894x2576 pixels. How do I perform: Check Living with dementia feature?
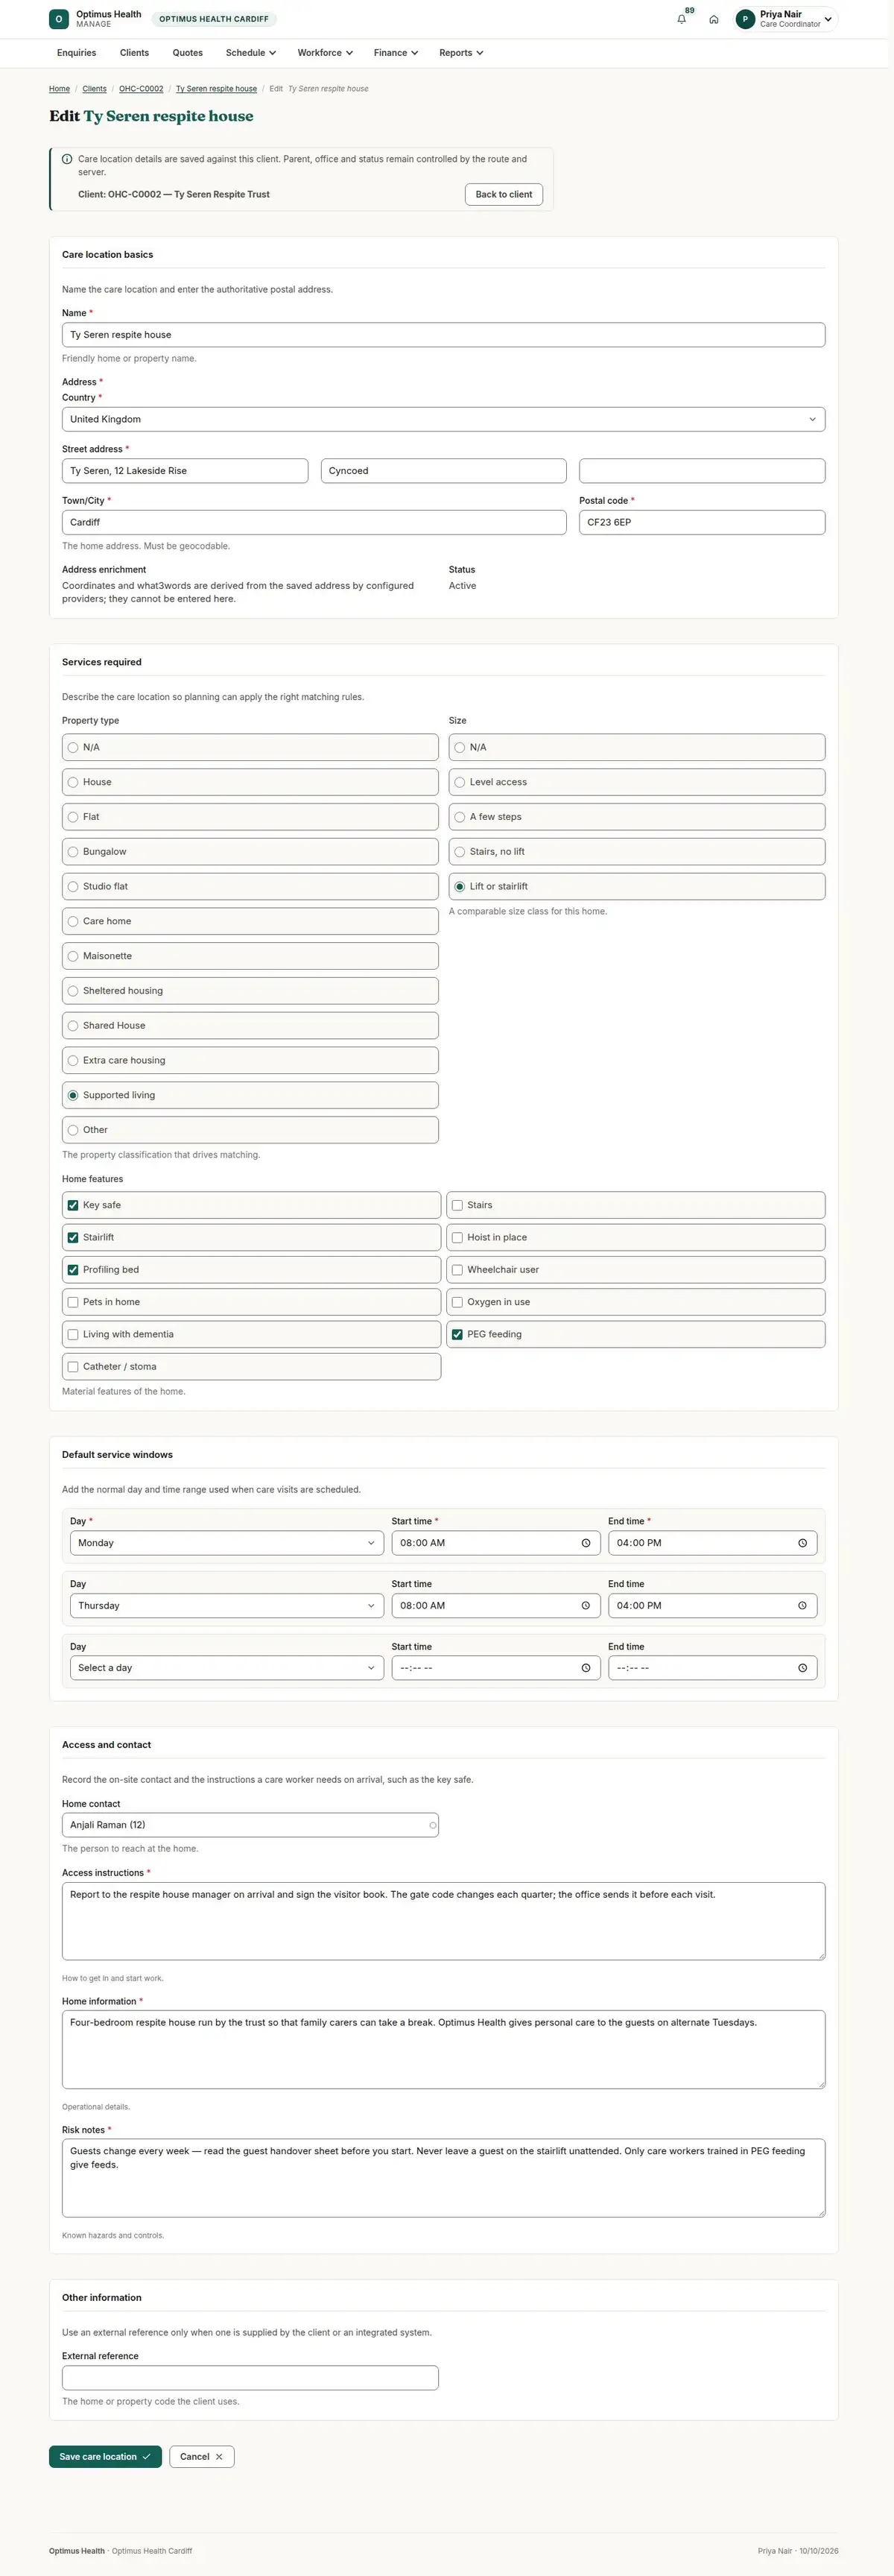tap(251, 1334)
